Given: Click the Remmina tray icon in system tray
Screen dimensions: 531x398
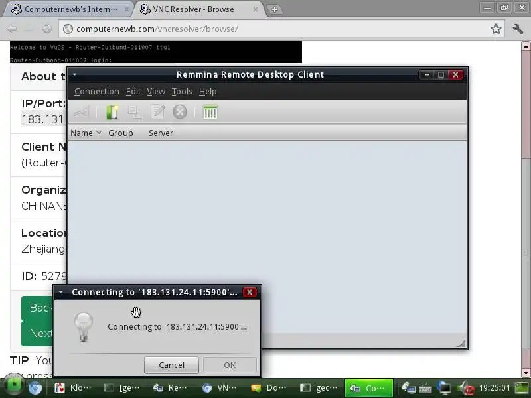Looking at the screenshot, I should [x=408, y=388].
